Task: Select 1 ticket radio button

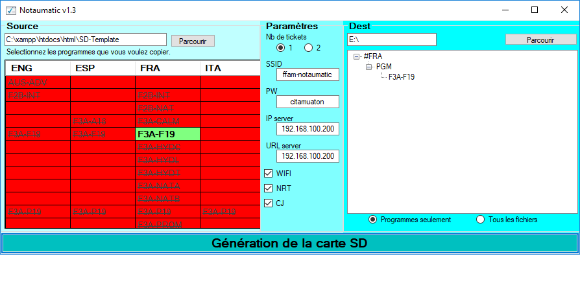Action: tap(281, 48)
